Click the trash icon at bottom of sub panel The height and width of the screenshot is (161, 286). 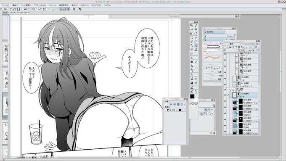(x=214, y=133)
